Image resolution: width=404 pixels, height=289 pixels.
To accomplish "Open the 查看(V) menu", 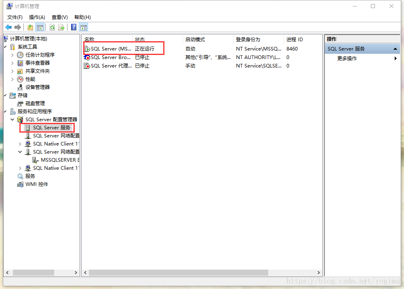I will [59, 17].
